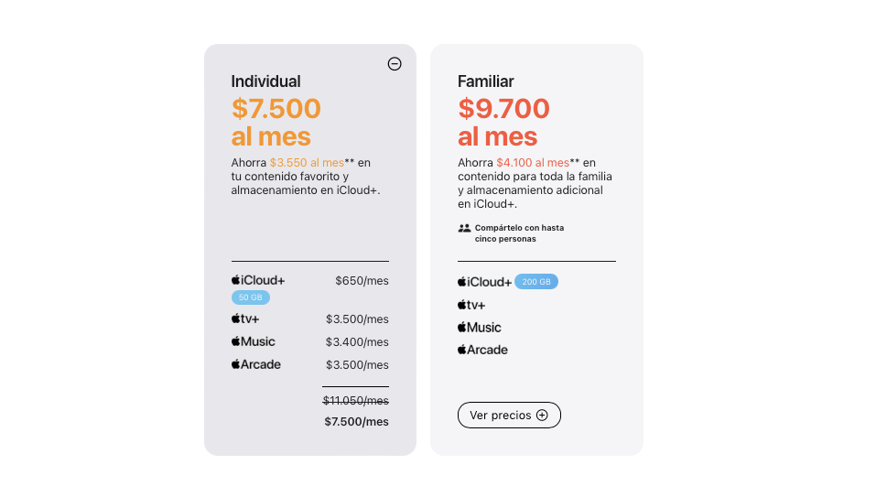Select the Individual plan heading

pyautogui.click(x=265, y=81)
